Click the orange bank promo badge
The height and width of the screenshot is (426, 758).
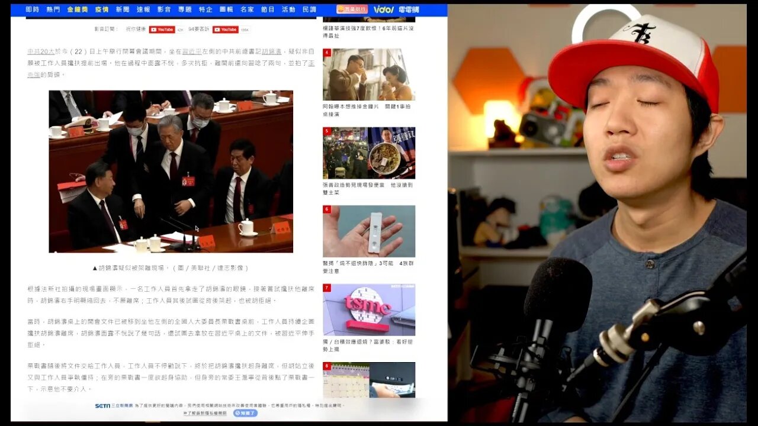[x=352, y=9]
